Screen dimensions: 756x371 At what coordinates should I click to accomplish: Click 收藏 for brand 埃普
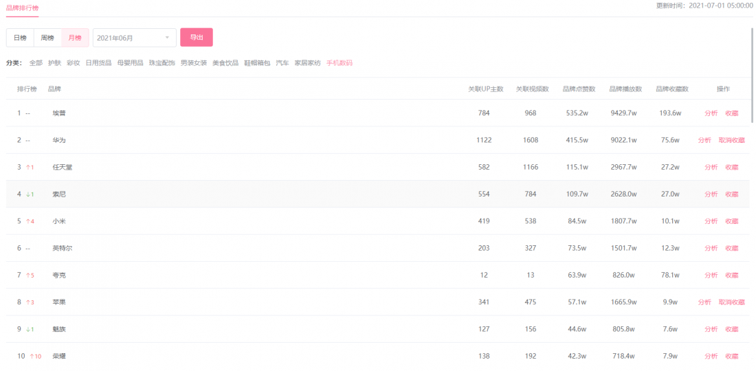tap(731, 113)
